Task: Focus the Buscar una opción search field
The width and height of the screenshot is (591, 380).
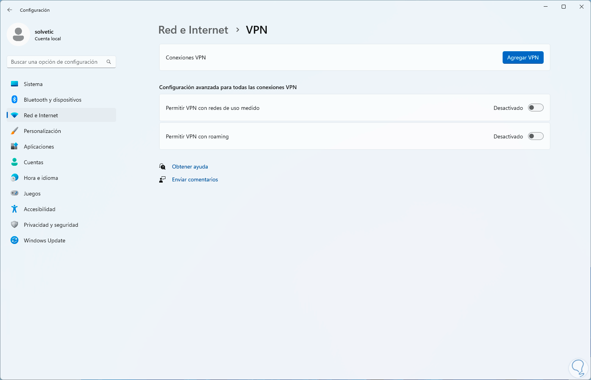Action: point(57,62)
